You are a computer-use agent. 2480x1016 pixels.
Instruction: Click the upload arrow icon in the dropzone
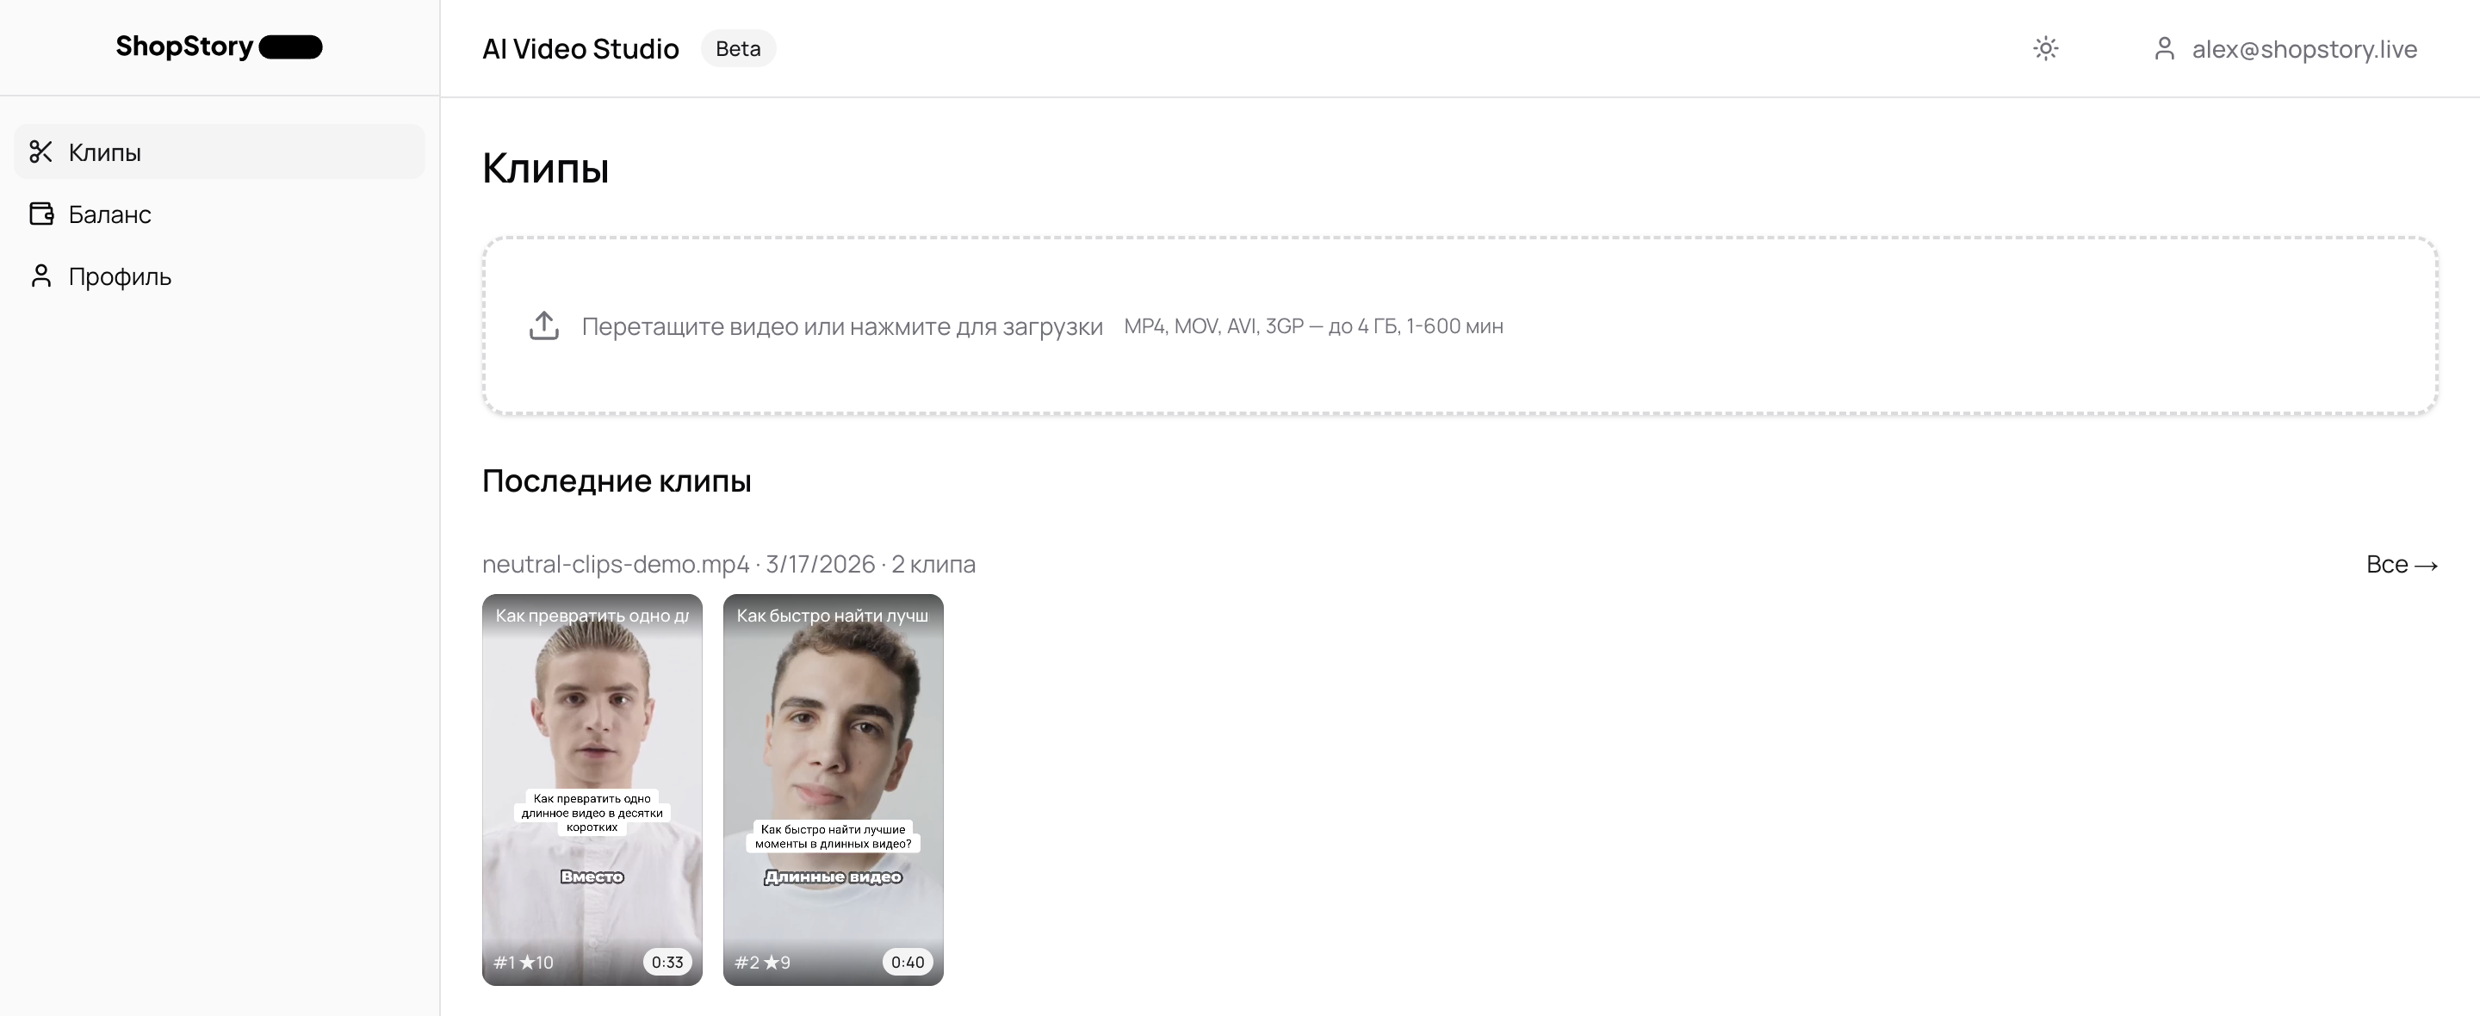544,325
